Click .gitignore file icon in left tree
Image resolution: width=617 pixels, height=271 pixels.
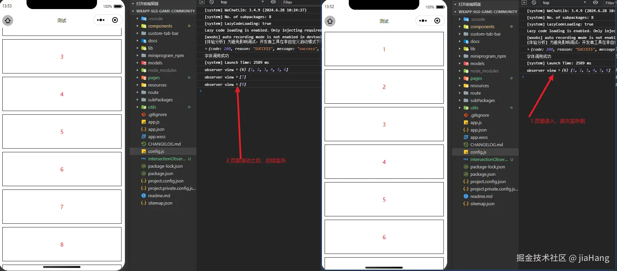point(144,114)
